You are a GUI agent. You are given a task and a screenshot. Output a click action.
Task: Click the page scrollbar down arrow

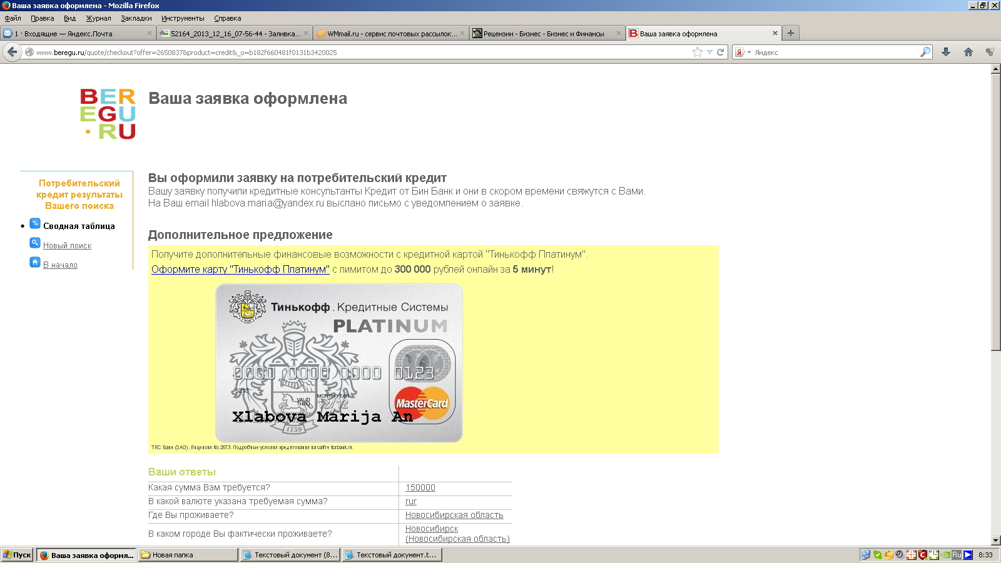[x=995, y=540]
